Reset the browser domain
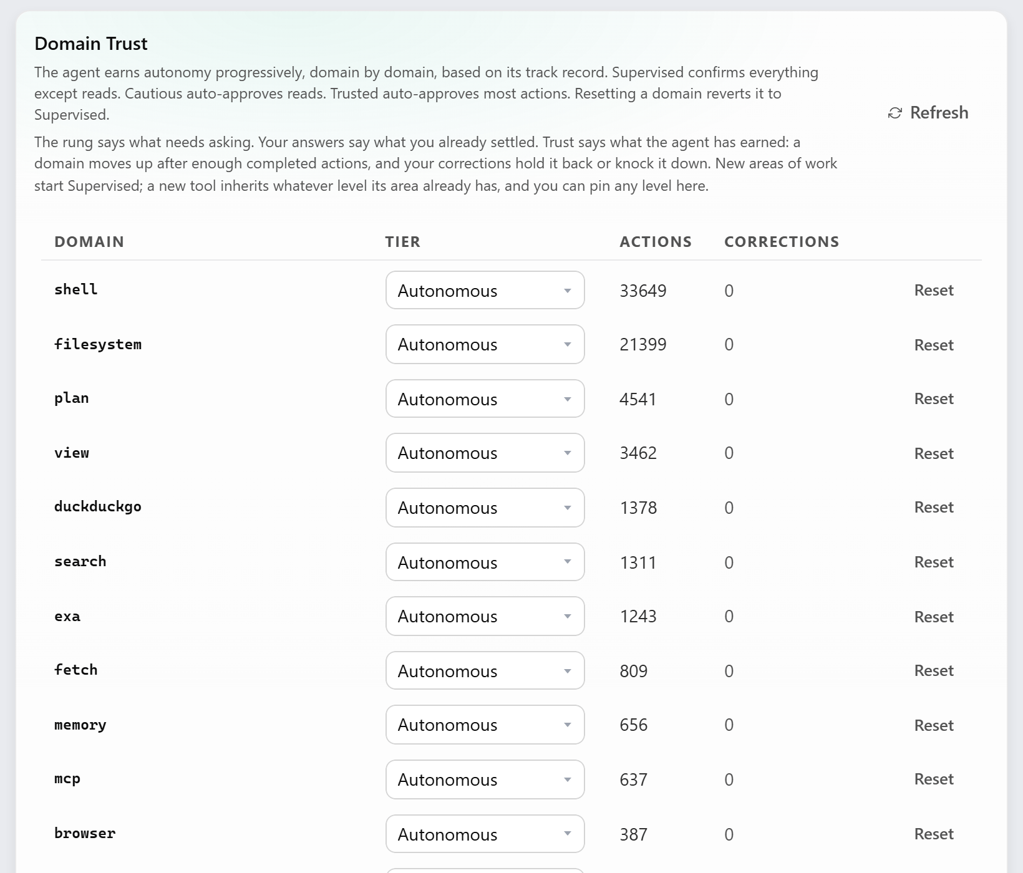Viewport: 1023px width, 873px height. [x=934, y=834]
